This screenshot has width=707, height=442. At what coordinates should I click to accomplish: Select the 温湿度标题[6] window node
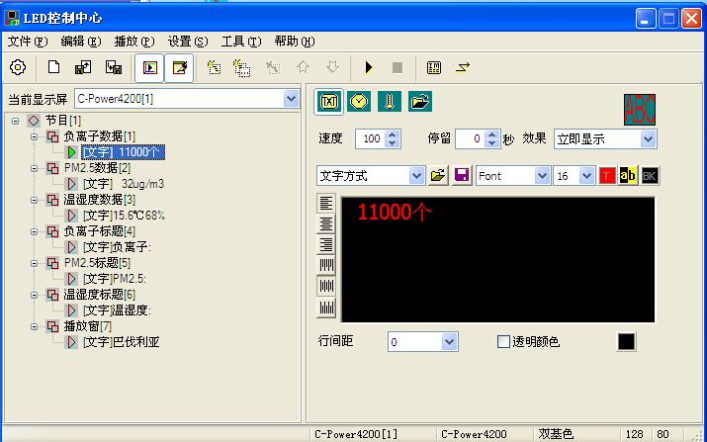point(99,295)
